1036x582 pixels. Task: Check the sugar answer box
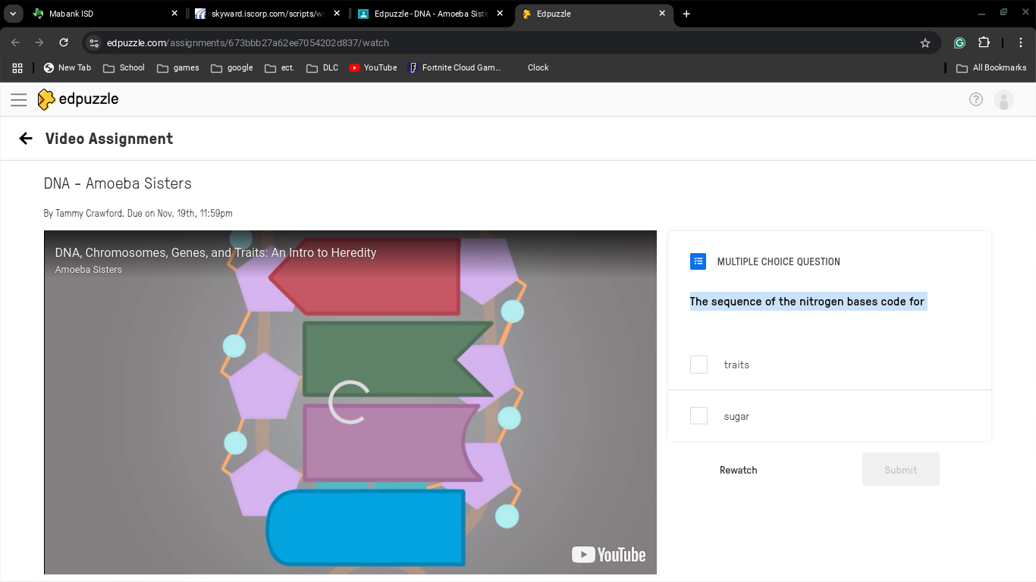pos(699,415)
